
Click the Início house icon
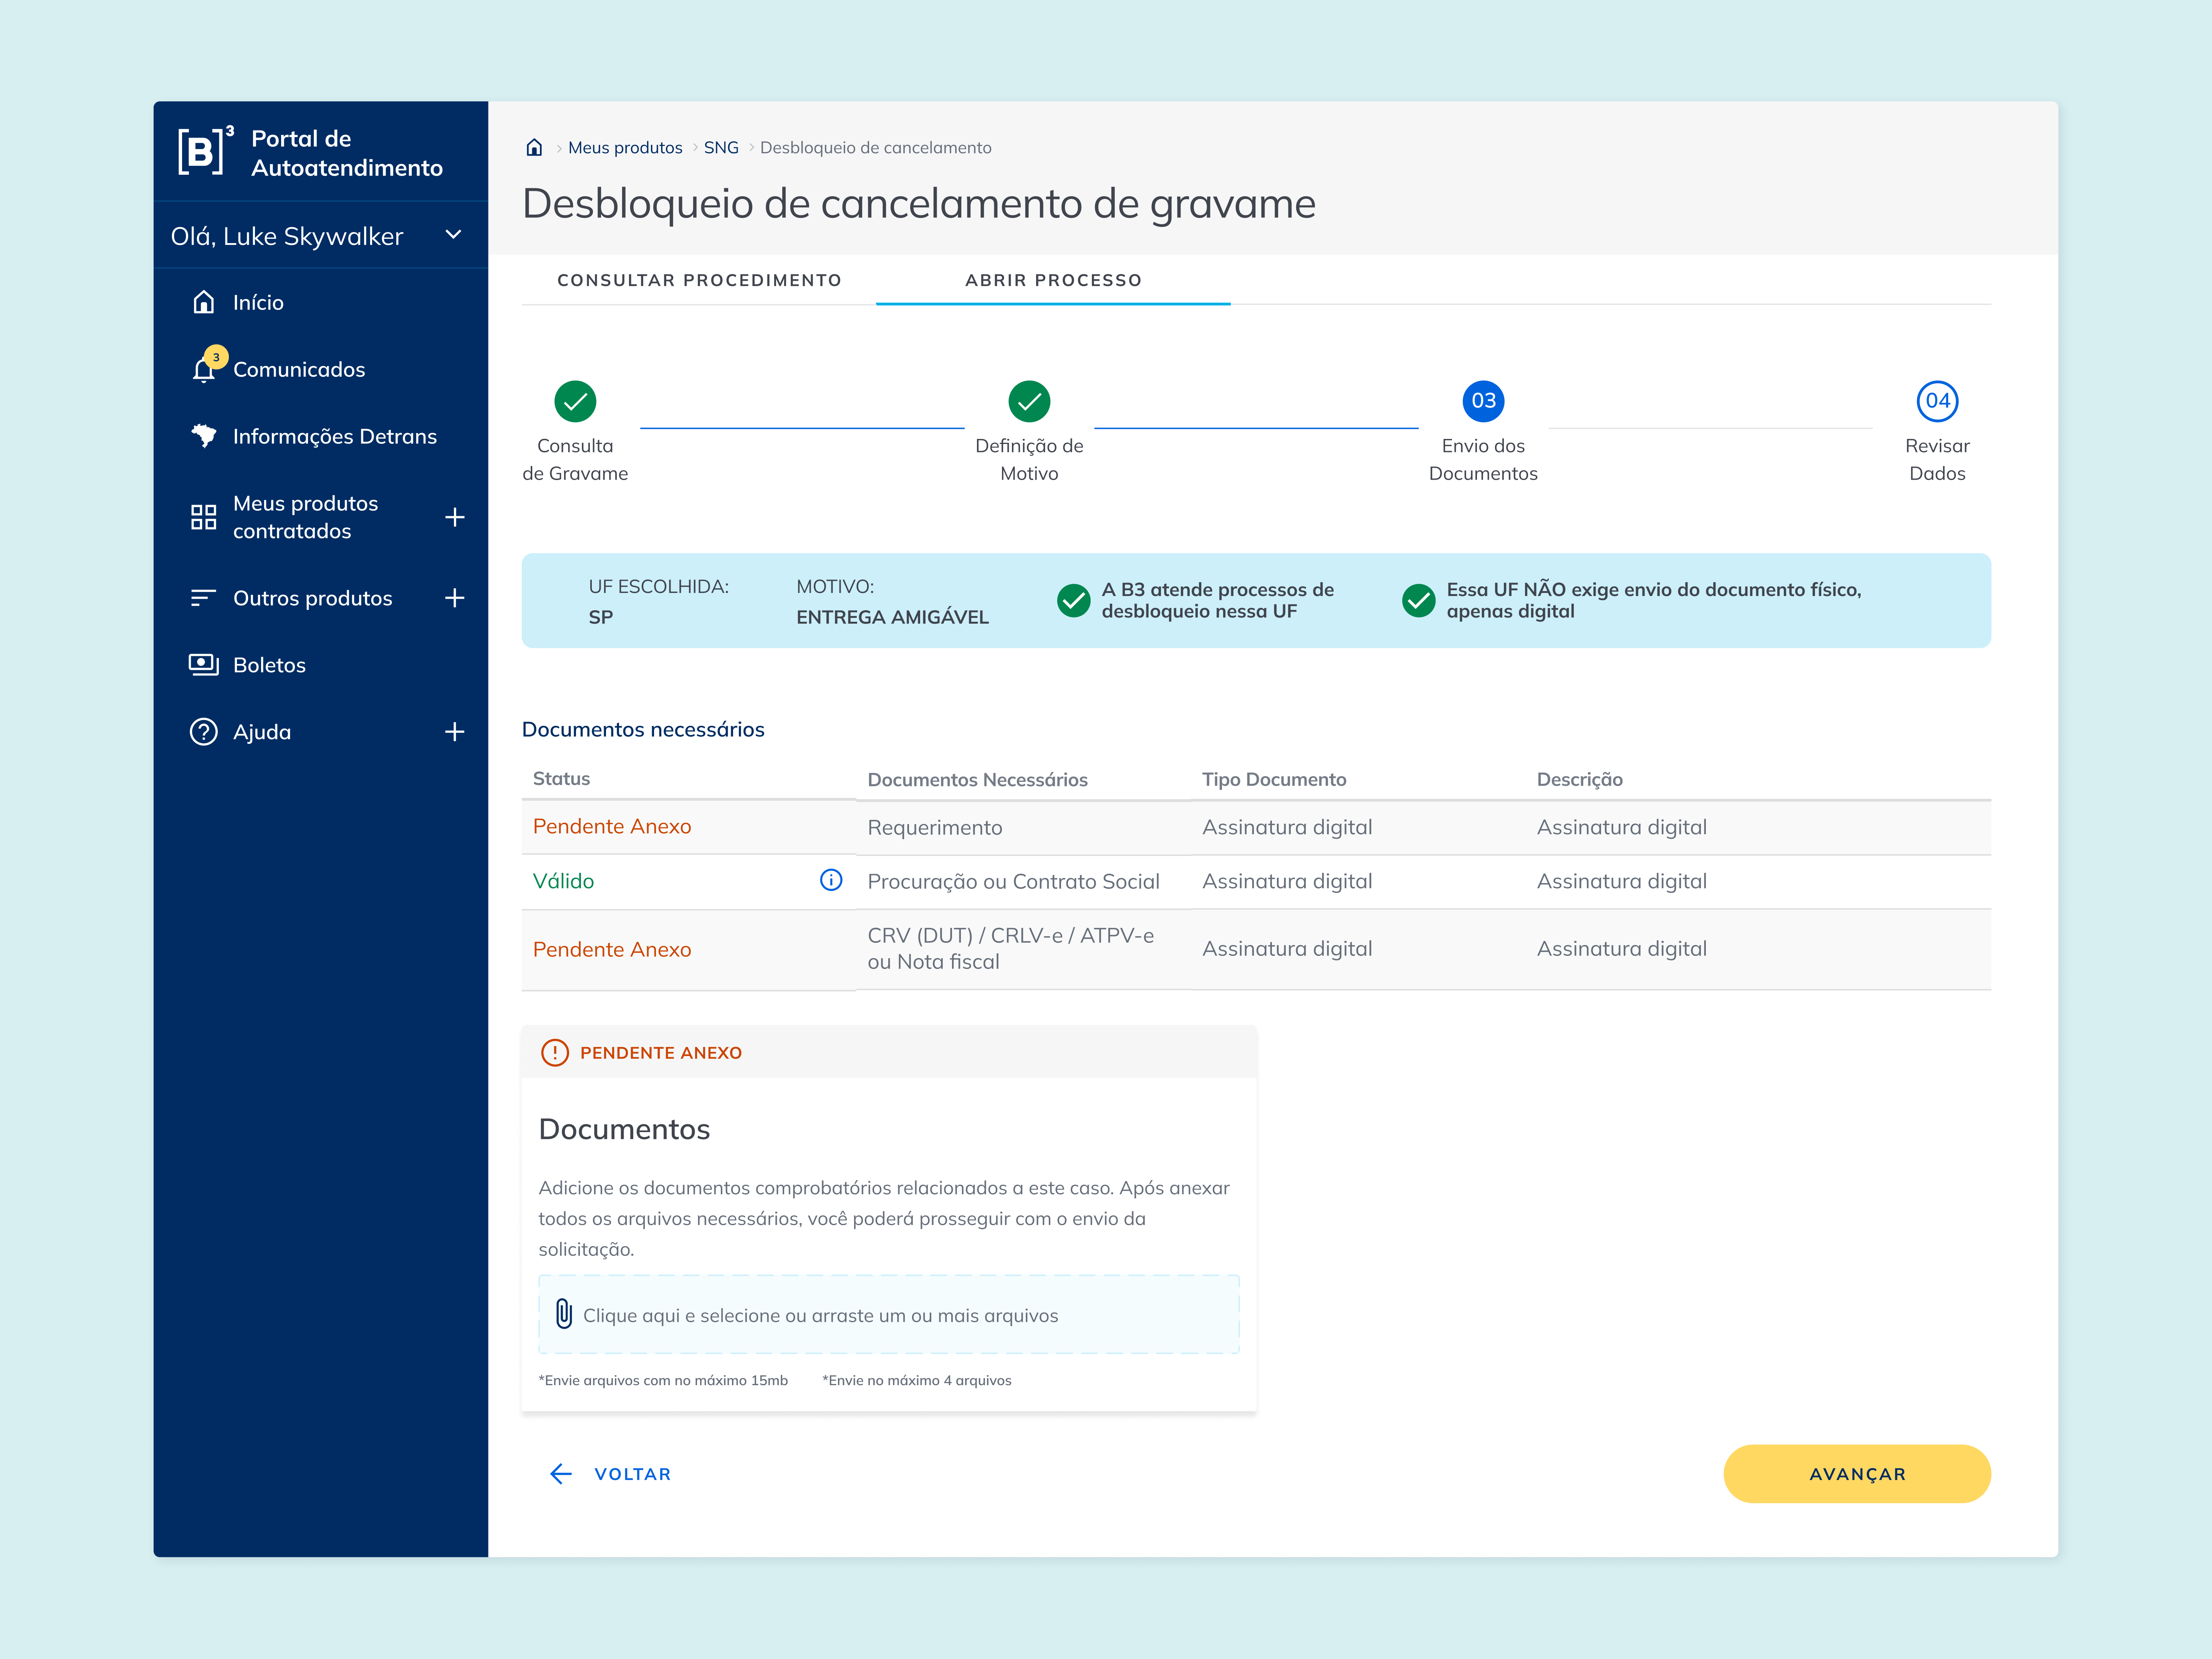(x=203, y=302)
